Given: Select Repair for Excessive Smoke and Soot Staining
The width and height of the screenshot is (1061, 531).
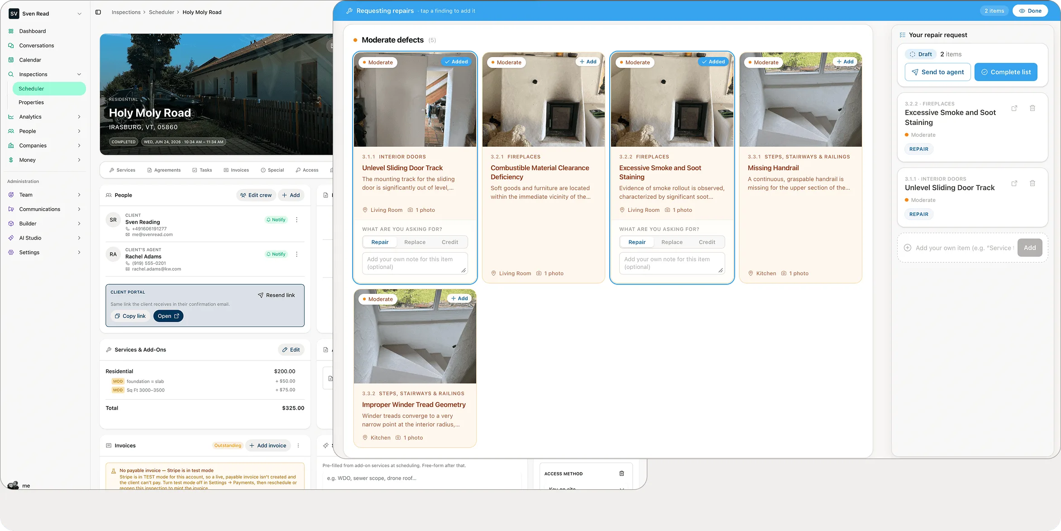Looking at the screenshot, I should pos(637,242).
